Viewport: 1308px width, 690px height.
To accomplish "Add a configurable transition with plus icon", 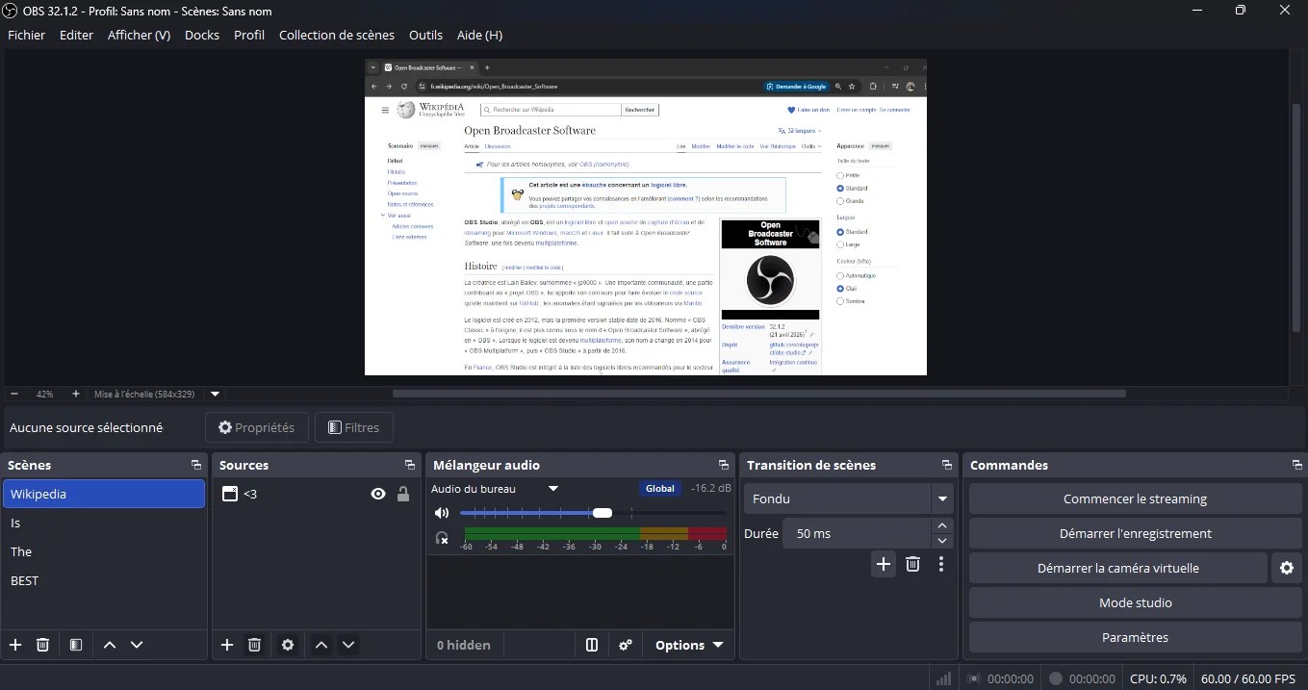I will pyautogui.click(x=884, y=564).
